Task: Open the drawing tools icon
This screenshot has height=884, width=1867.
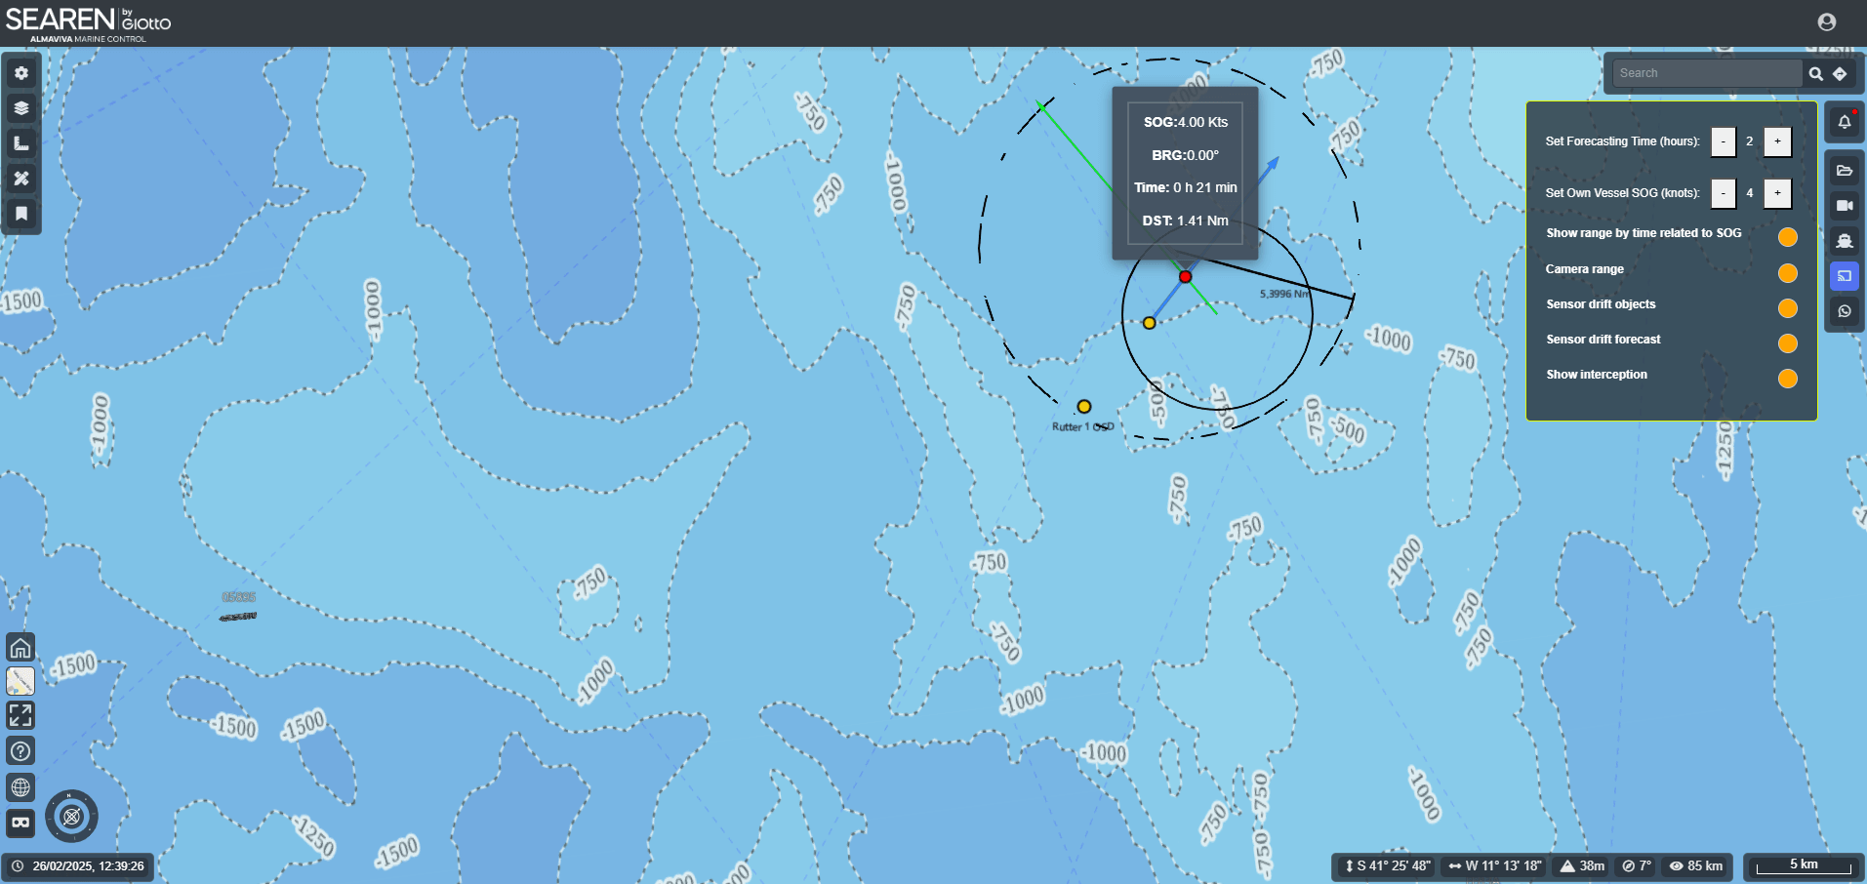Action: (21, 179)
